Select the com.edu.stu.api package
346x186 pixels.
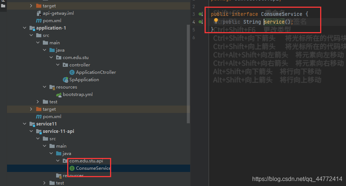click(x=86, y=161)
